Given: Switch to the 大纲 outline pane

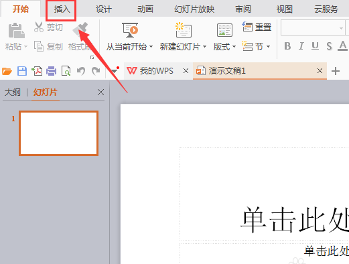Looking at the screenshot, I should (13, 92).
